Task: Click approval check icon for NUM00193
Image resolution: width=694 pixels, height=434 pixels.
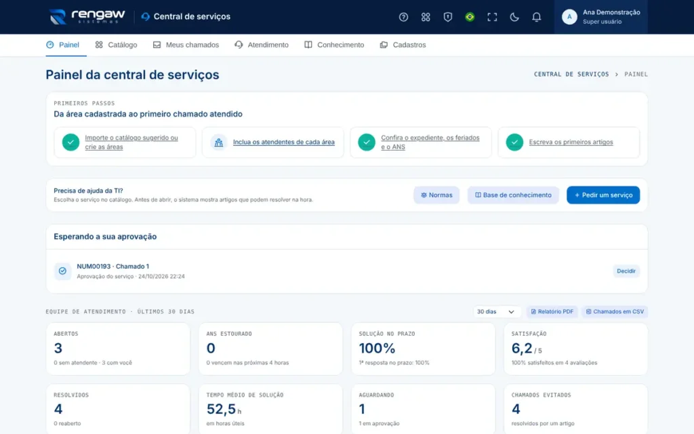Action: (x=62, y=271)
